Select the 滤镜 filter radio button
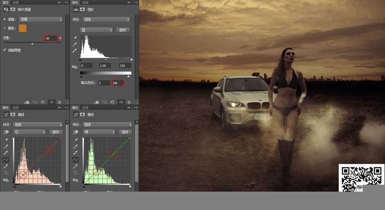Image resolution: width=385 pixels, height=210 pixels. tap(4, 19)
